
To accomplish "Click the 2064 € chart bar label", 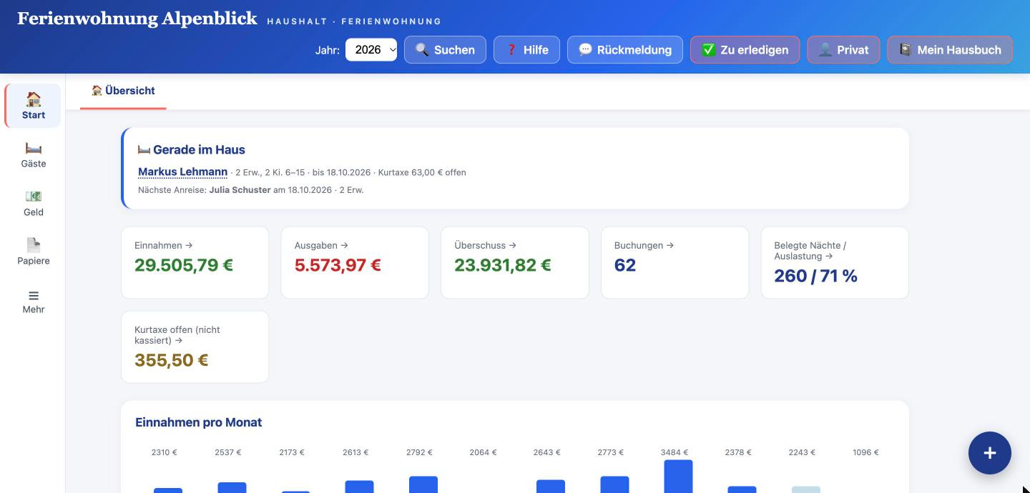I will coord(483,452).
